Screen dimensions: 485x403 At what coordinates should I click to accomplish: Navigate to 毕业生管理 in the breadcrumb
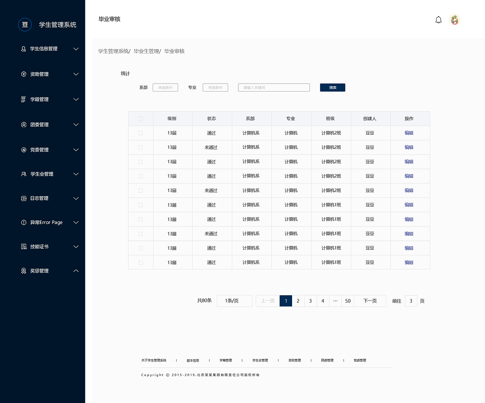(146, 51)
